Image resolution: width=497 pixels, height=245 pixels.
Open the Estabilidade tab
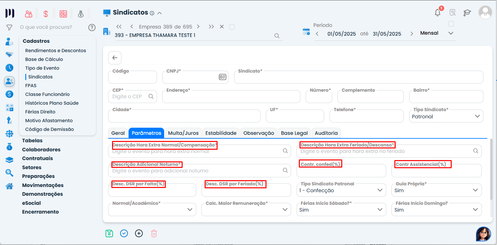pos(221,133)
